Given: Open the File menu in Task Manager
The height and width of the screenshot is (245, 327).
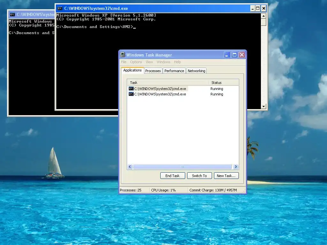Looking at the screenshot, I should [x=124, y=62].
